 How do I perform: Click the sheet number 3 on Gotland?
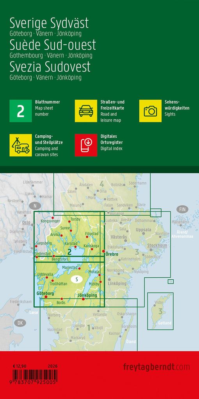(160, 311)
